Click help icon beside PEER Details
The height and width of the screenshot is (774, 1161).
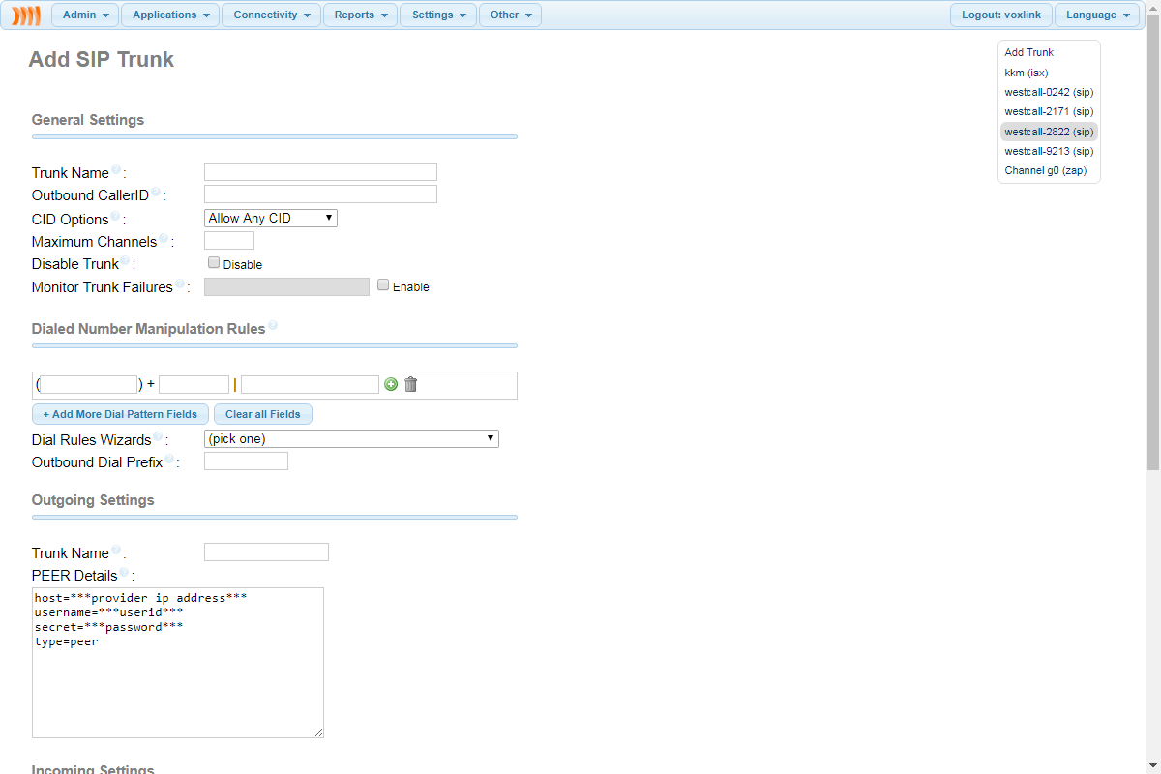pyautogui.click(x=125, y=573)
